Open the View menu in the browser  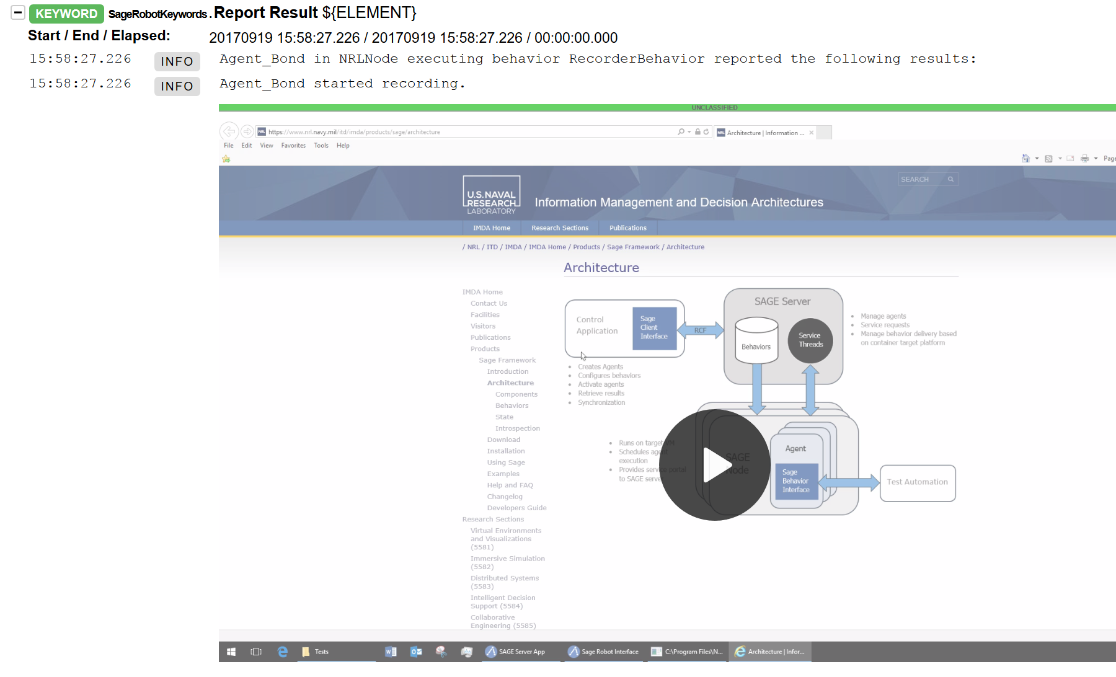[267, 146]
